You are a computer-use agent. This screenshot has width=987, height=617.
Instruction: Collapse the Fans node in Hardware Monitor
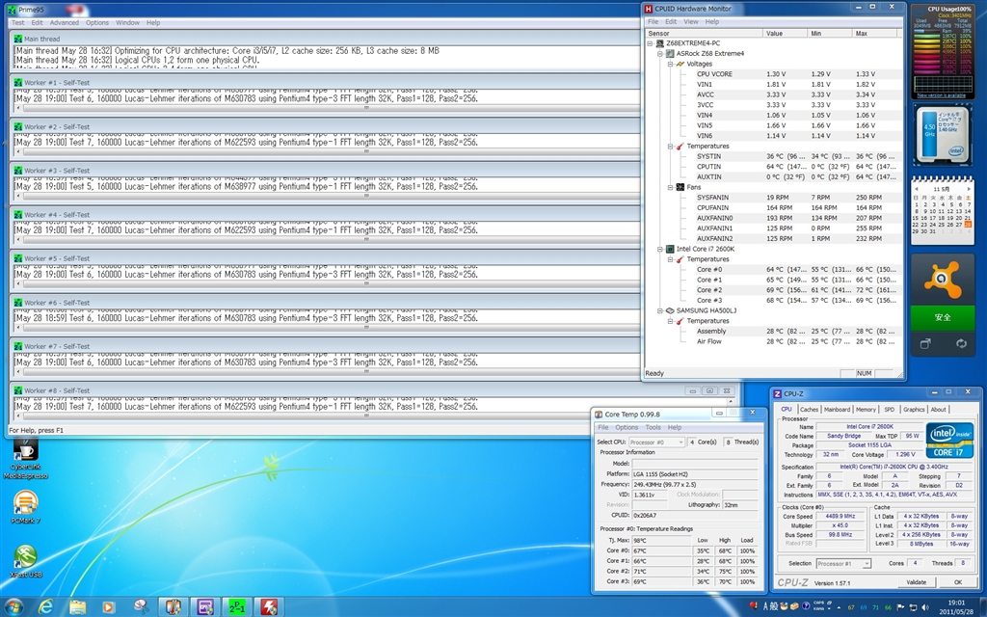671,187
